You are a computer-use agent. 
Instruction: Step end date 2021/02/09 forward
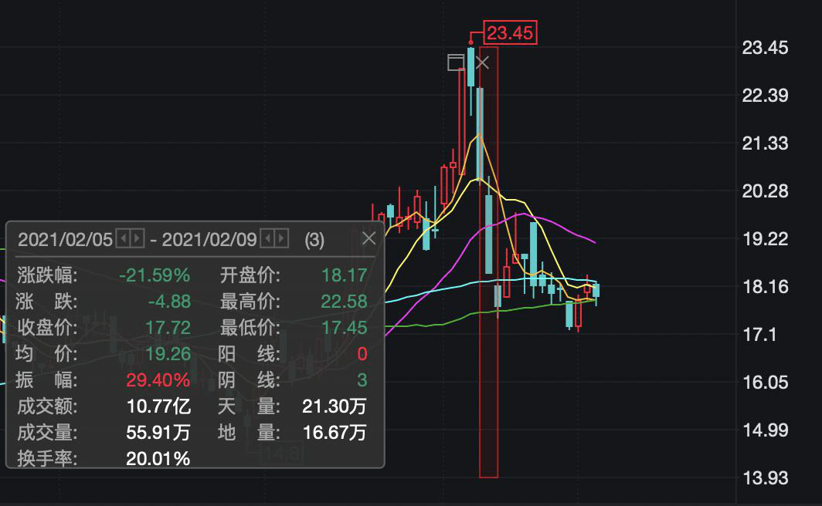[x=281, y=239]
